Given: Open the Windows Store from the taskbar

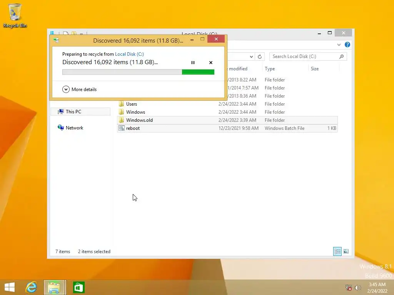Looking at the screenshot, I should [78, 287].
